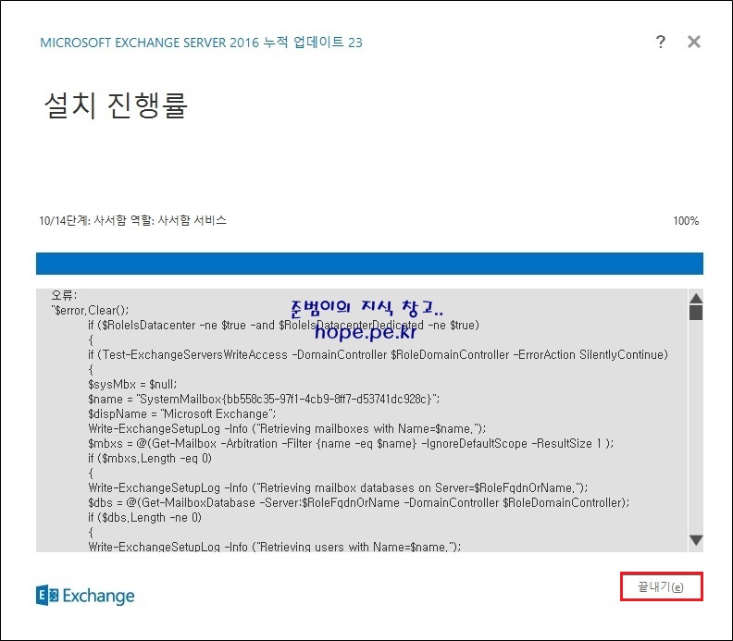Image resolution: width=733 pixels, height=641 pixels.
Task: Click the 'if ($dbs.Length -ne 0)' line
Action: click(x=144, y=518)
